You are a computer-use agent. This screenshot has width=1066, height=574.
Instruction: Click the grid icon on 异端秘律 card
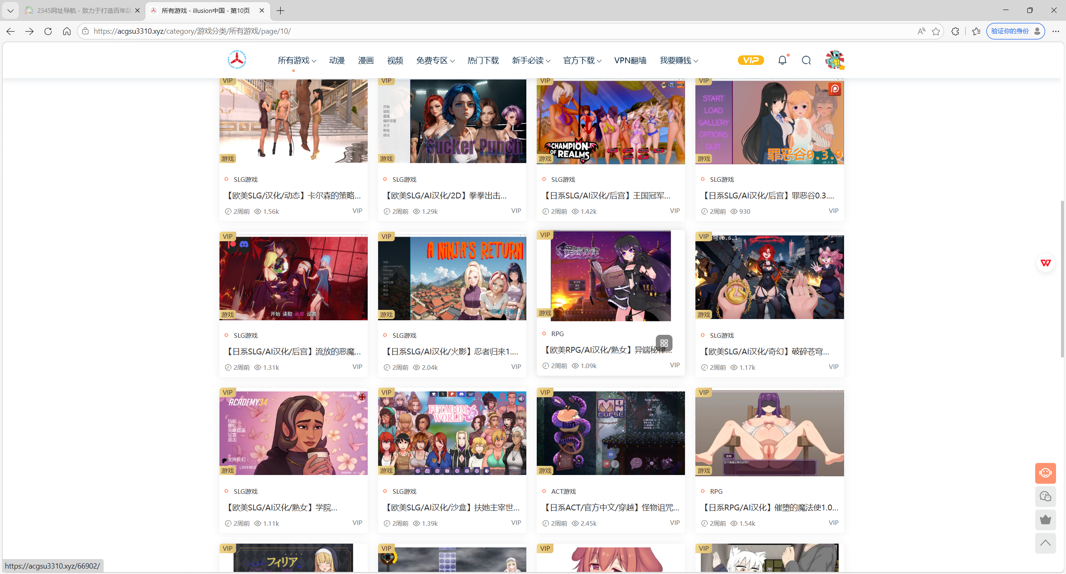point(664,343)
